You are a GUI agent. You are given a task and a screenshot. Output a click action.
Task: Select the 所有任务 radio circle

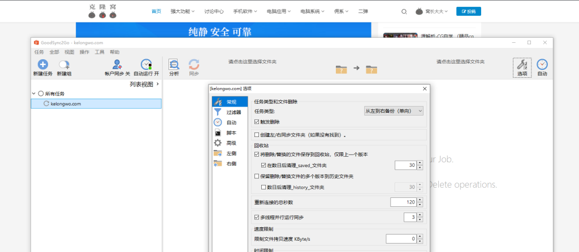click(x=41, y=94)
